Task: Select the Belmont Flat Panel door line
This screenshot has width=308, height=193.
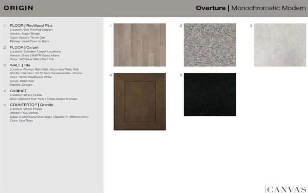Action: pos(40,98)
